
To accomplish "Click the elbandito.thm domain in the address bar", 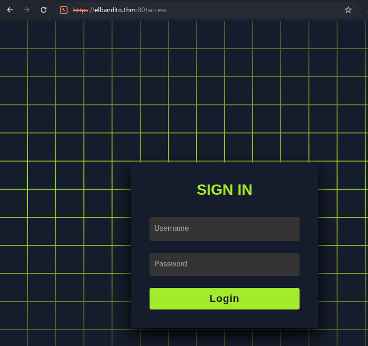I will pos(115,10).
